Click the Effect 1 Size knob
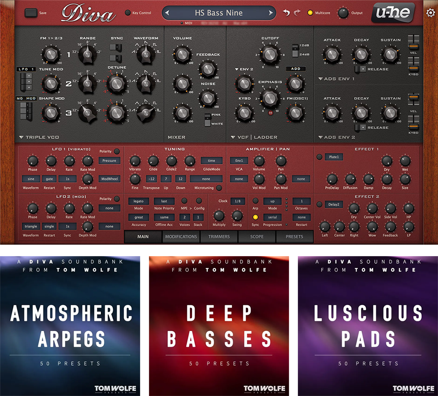The width and height of the screenshot is (438, 396). click(405, 179)
